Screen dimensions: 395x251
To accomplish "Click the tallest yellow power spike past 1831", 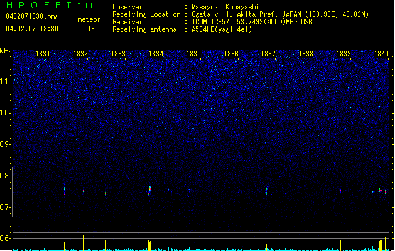I will [x=65, y=241].
